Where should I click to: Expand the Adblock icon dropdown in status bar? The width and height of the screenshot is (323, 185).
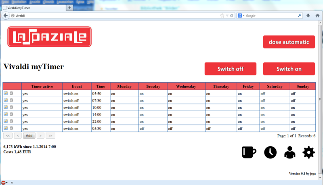click(7, 182)
